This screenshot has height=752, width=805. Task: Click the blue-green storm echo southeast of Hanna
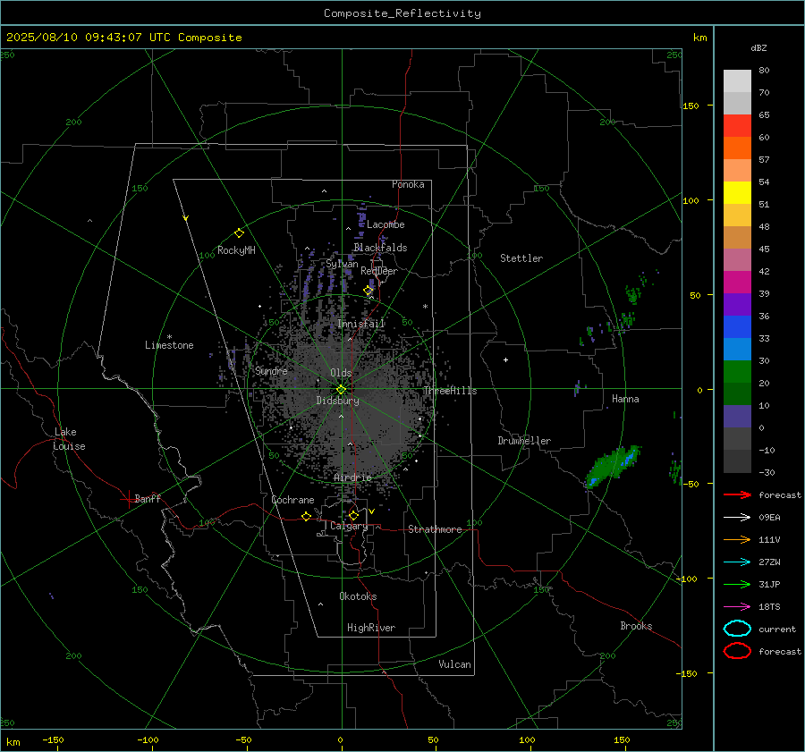tap(614, 466)
